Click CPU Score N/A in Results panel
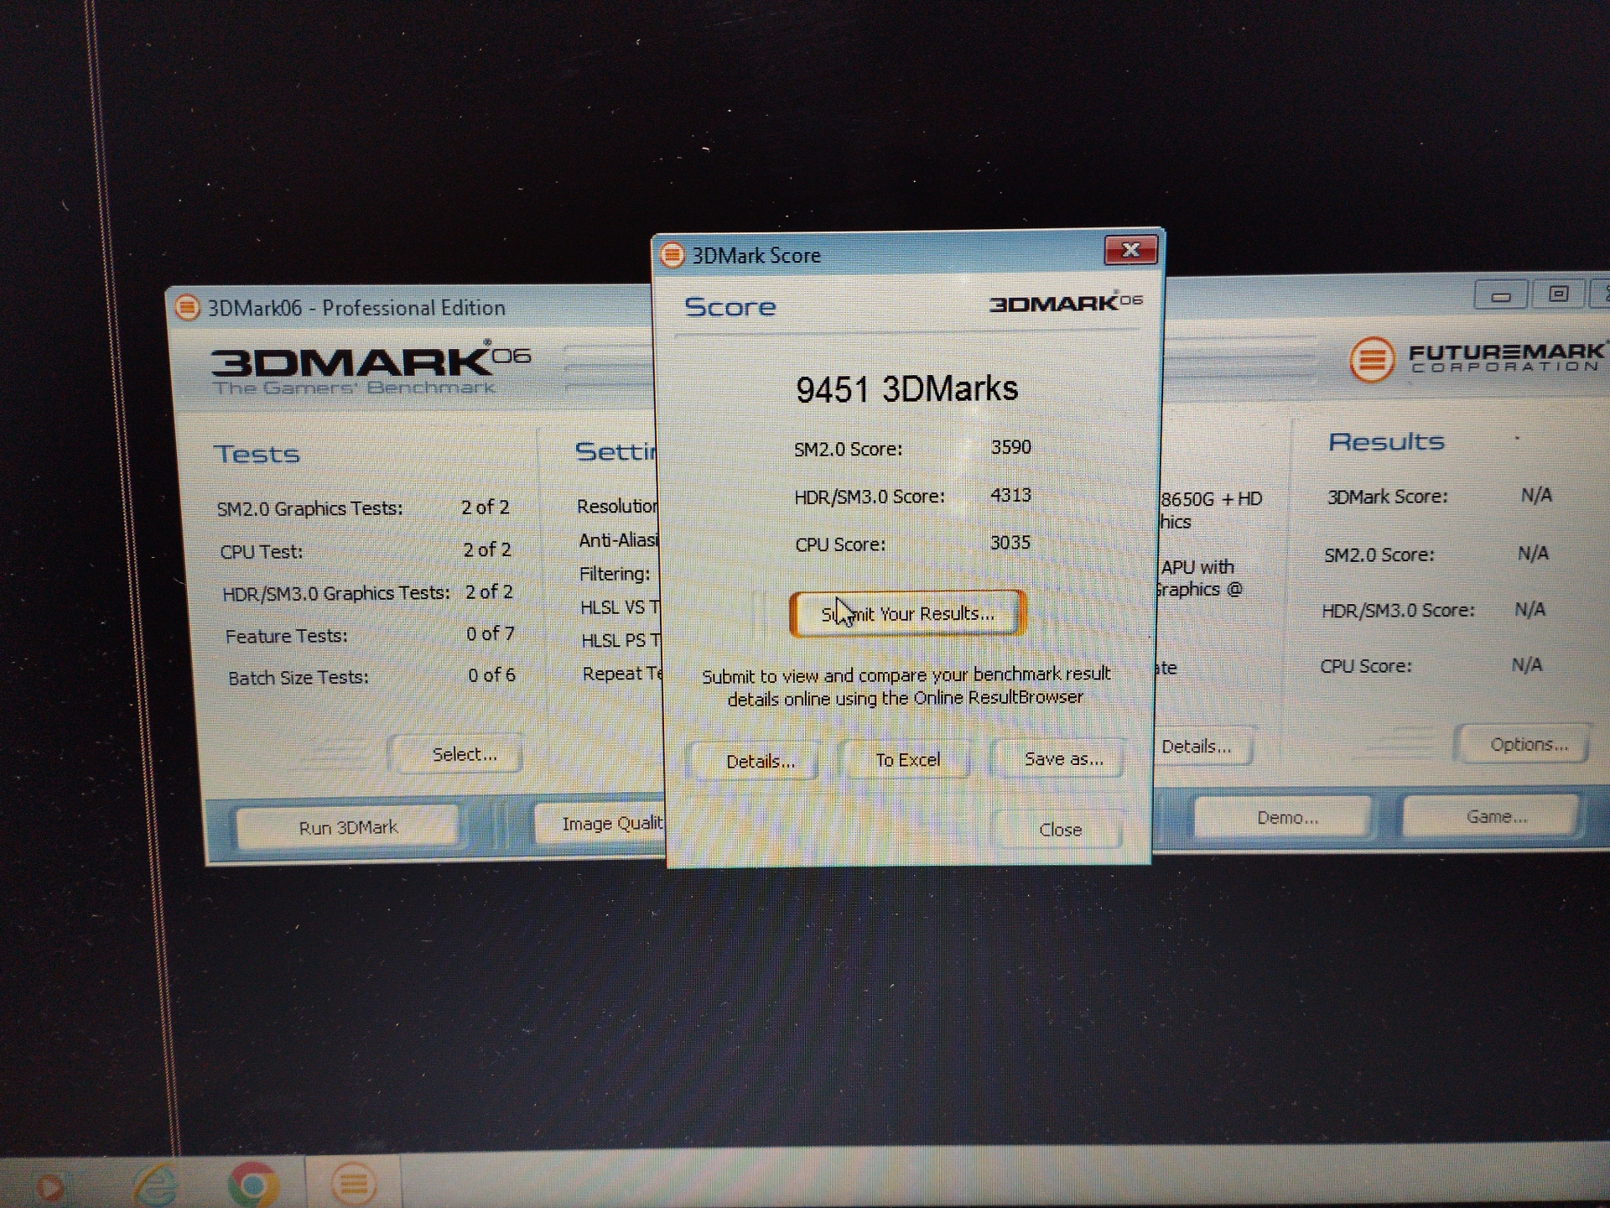Image resolution: width=1610 pixels, height=1208 pixels. [x=1431, y=666]
